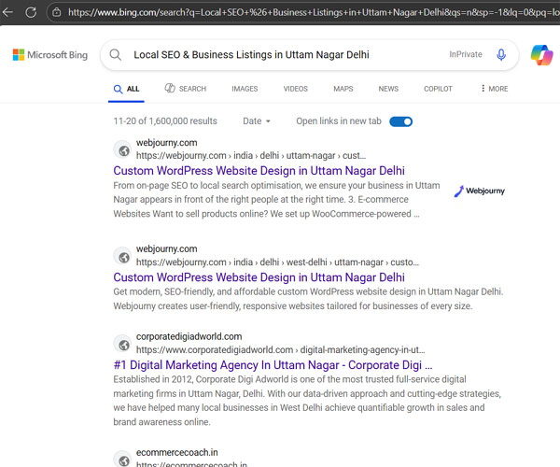Switch to the Videos tab
Screen dimensions: 560x467
pyautogui.click(x=295, y=89)
